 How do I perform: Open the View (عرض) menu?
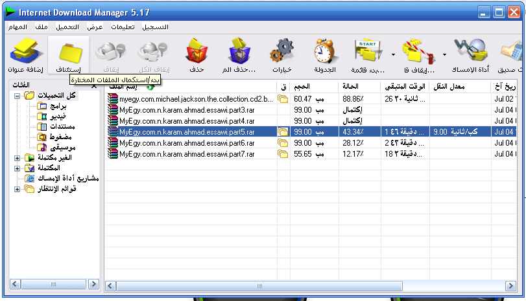point(95,27)
